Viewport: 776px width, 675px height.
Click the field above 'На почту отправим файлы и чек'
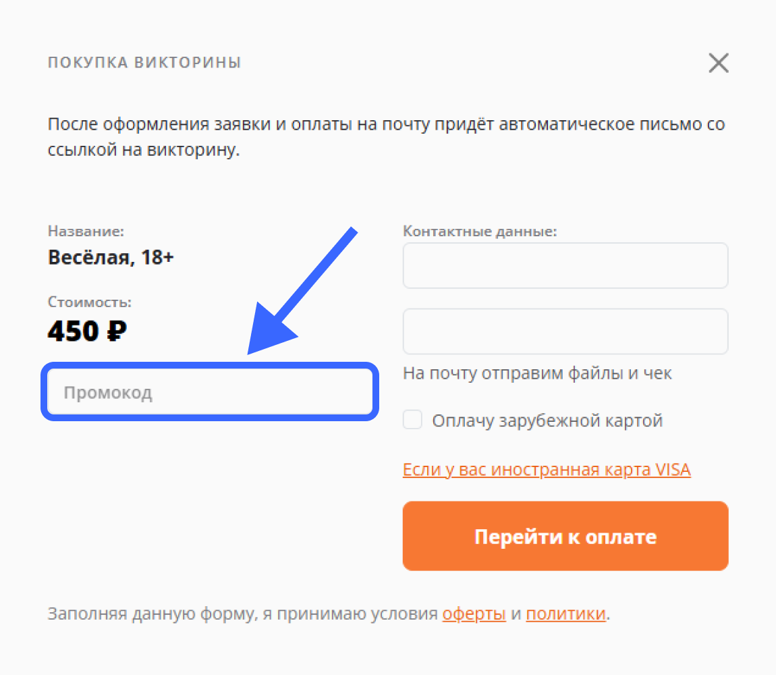[x=565, y=331]
